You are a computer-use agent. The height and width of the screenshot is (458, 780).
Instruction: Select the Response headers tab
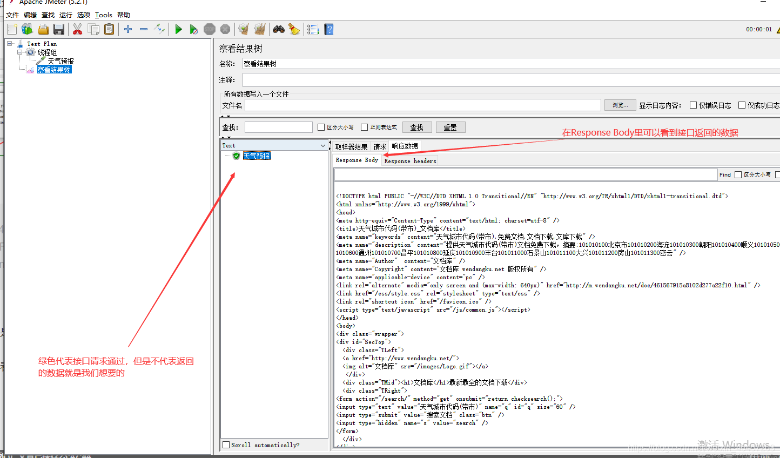tap(410, 161)
